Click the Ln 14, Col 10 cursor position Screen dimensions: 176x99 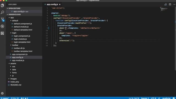click(134, 98)
